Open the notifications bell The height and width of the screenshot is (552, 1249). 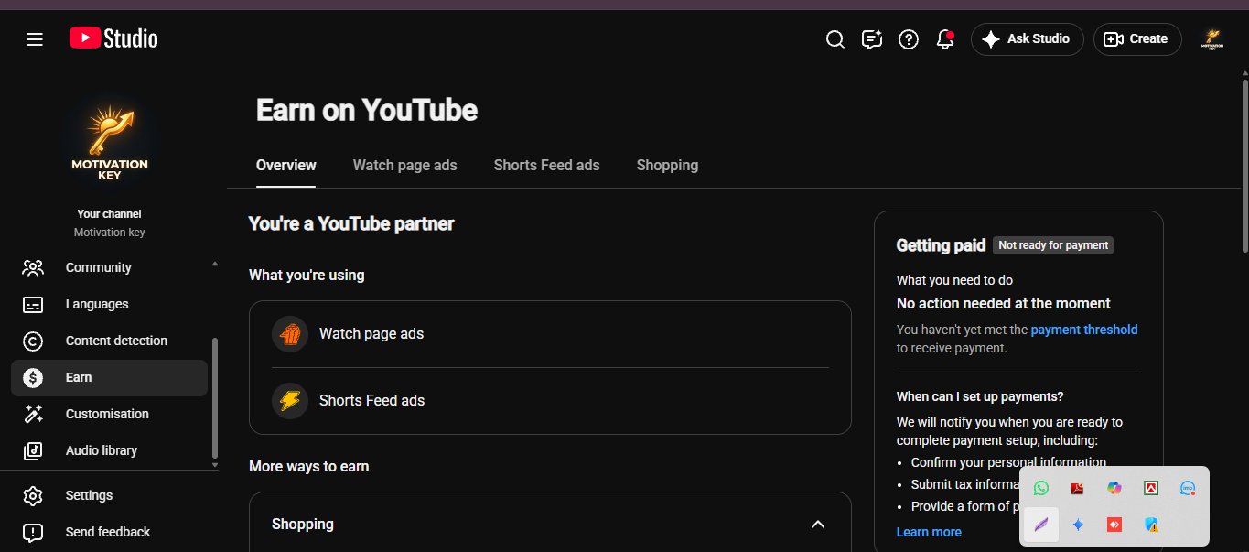tap(945, 39)
